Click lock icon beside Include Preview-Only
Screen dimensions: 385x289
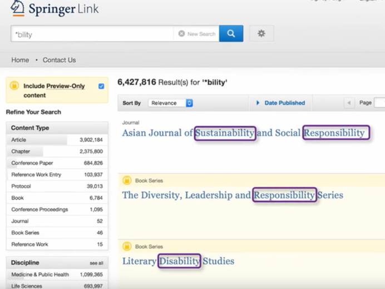(x=14, y=86)
